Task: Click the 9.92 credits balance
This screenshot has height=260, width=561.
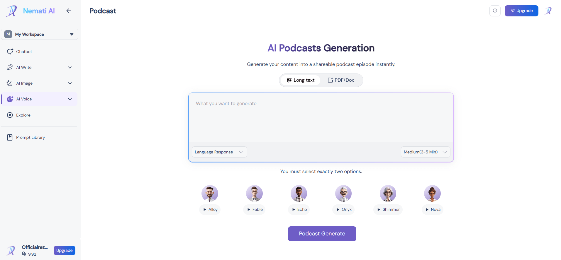Action: [32, 254]
